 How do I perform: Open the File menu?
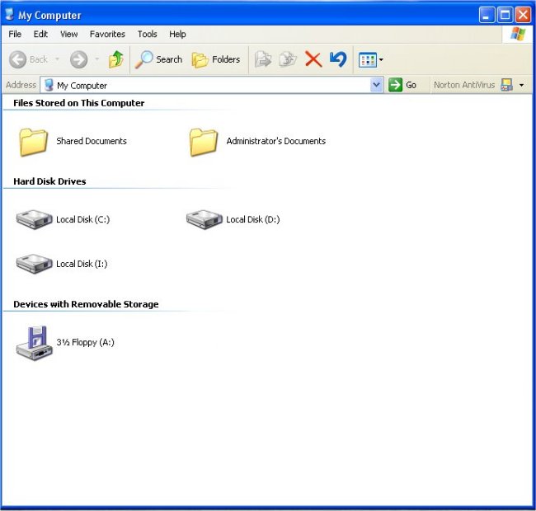[x=15, y=34]
